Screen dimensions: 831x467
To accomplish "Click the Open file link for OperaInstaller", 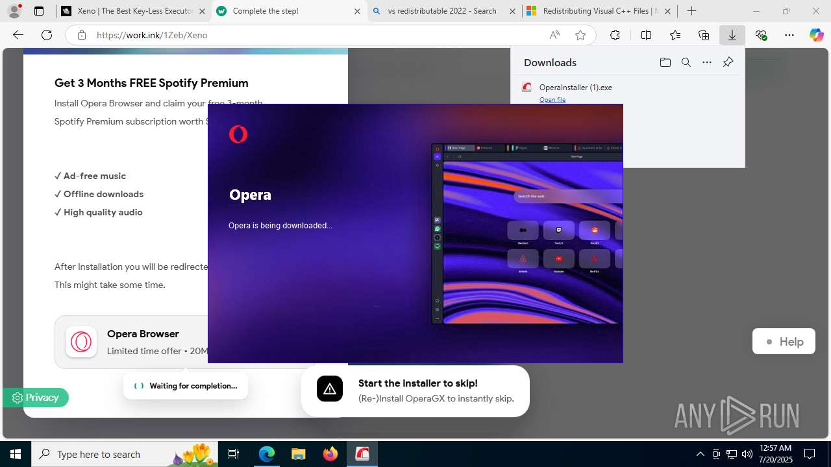I will coord(552,99).
